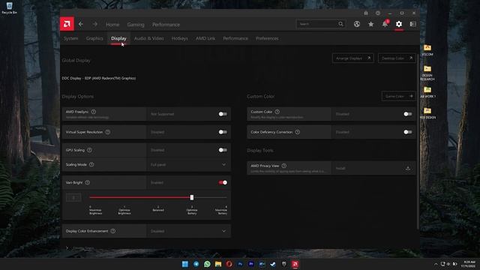Open the help question mark in title bar
The width and height of the screenshot is (480, 270).
378,13
